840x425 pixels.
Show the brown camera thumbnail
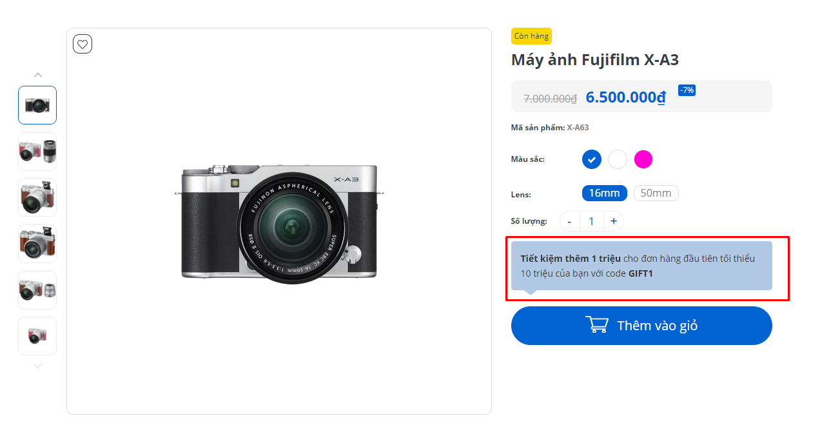37,244
